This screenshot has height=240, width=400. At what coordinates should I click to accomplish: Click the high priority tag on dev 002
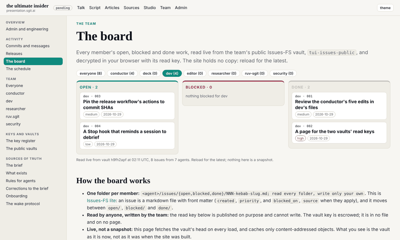tap(300, 138)
